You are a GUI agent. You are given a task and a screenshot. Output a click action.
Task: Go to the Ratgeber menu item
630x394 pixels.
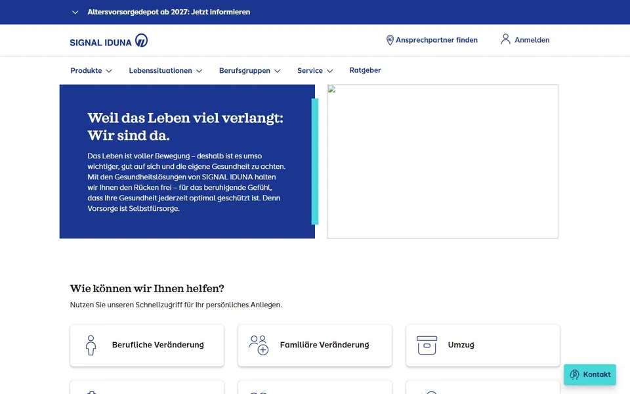tap(365, 70)
